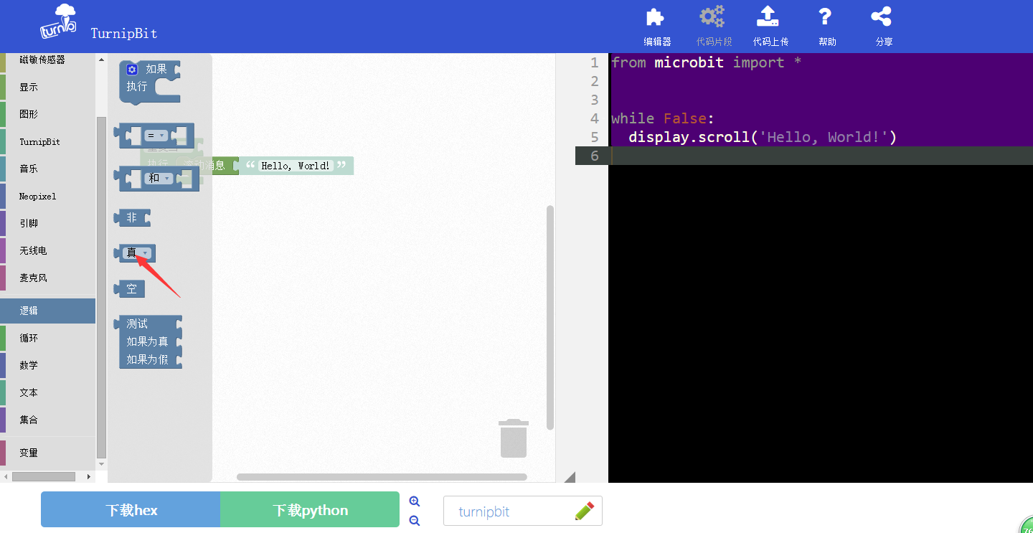1033x533 pixels.
Task: Open the 引脚 category
Action: tap(47, 223)
